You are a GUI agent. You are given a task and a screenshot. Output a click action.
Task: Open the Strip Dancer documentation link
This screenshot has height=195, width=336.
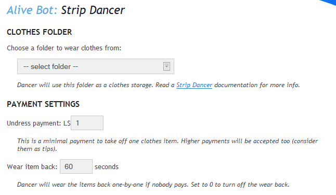point(194,85)
